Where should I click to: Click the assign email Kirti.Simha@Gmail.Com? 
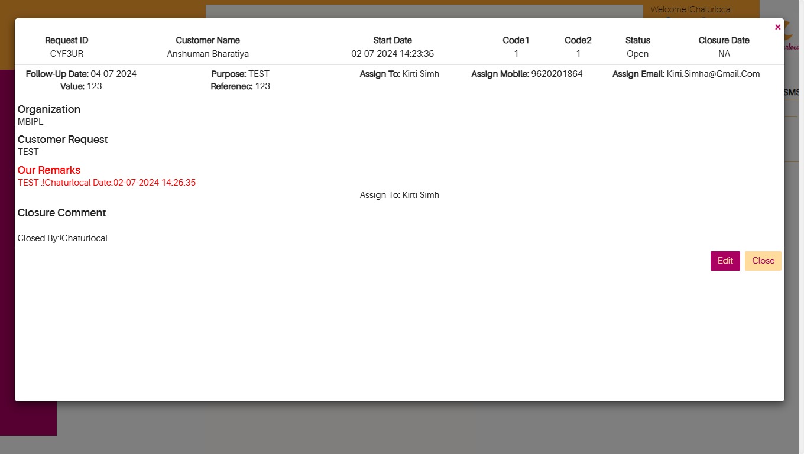click(713, 74)
